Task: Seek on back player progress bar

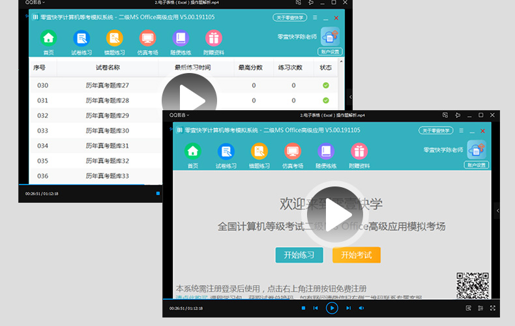Action: pos(91,185)
